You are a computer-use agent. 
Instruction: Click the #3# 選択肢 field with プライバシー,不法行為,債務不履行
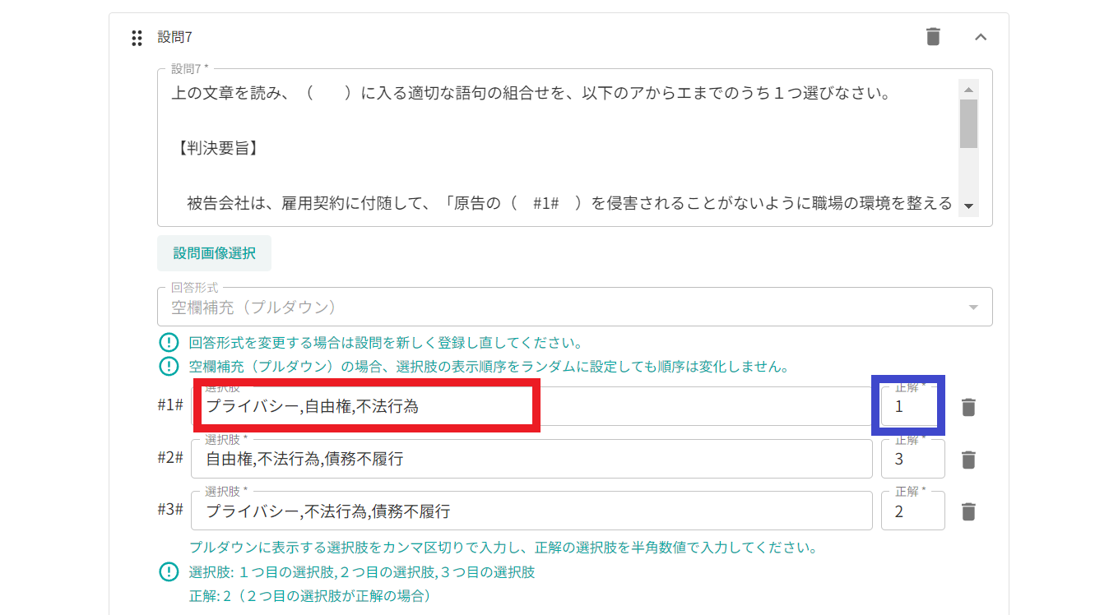(x=531, y=511)
